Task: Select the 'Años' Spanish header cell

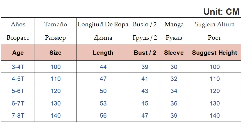Action: (x=18, y=25)
